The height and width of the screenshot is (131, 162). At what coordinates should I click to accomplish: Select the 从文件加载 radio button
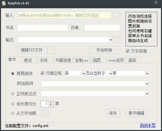click(x=13, y=113)
